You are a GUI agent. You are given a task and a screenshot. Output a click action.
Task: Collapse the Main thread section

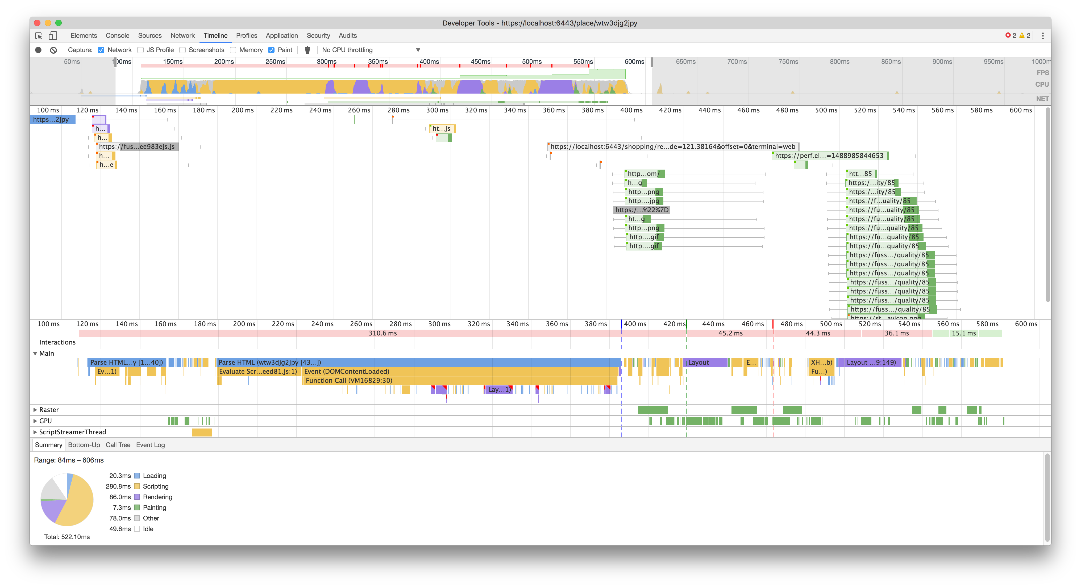click(35, 353)
